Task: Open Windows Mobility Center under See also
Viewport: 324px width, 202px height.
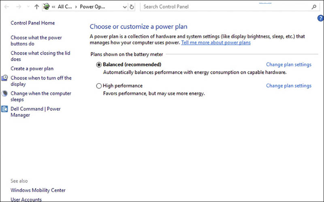Action: coord(38,190)
